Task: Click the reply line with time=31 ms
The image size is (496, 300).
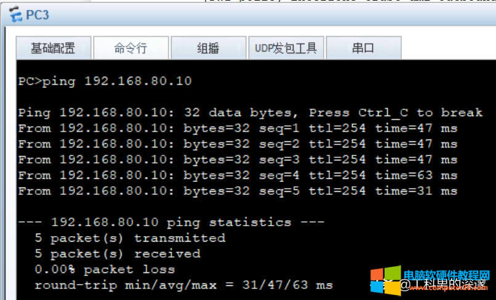Action: pos(238,191)
